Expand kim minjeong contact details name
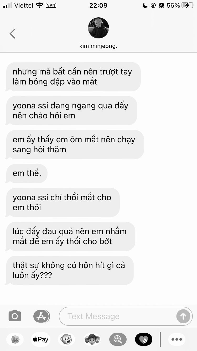 tap(98, 46)
